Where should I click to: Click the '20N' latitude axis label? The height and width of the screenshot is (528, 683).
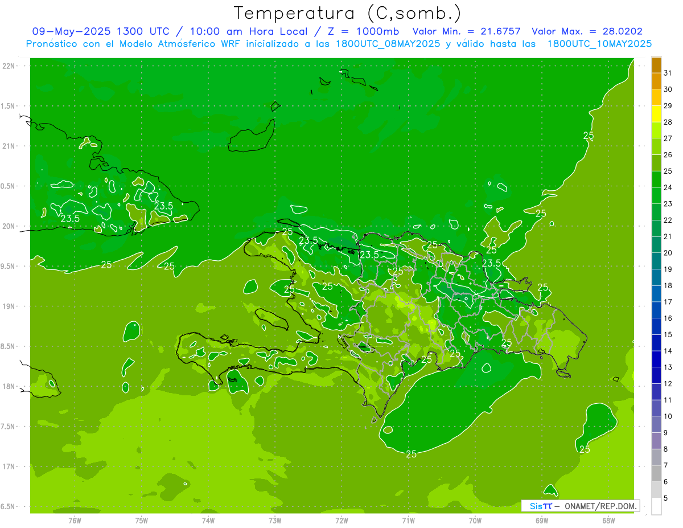10,226
